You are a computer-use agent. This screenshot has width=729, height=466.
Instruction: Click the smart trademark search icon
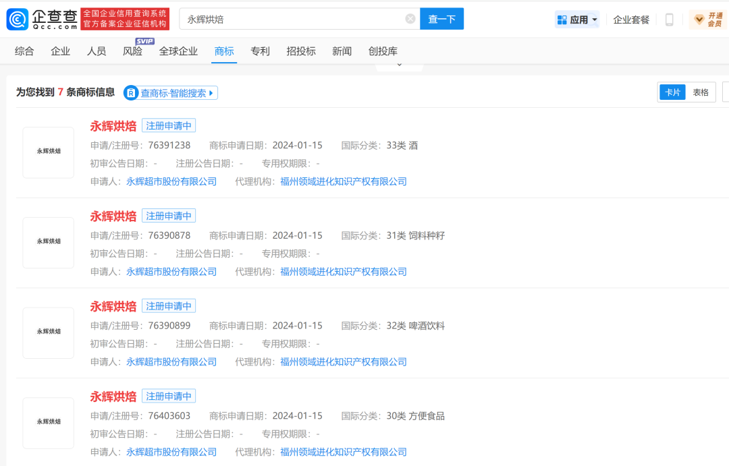click(131, 93)
